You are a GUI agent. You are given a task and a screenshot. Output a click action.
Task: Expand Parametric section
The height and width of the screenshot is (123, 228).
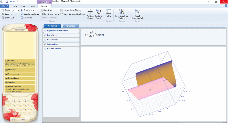click(45, 40)
